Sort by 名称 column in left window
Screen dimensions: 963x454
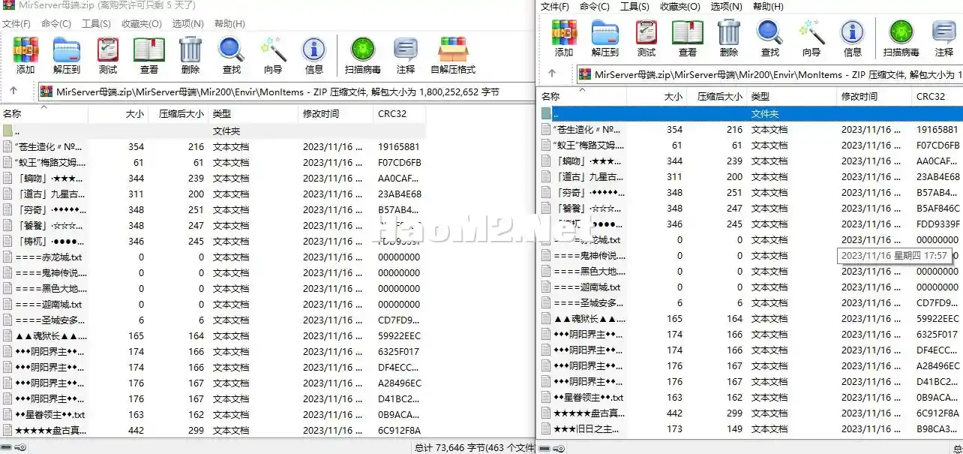[x=44, y=114]
